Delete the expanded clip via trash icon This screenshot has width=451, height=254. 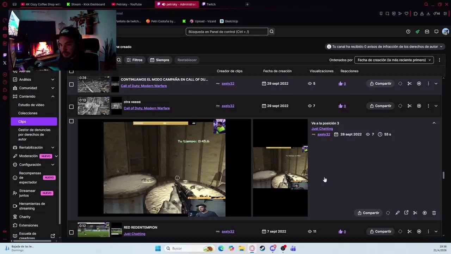(x=434, y=213)
